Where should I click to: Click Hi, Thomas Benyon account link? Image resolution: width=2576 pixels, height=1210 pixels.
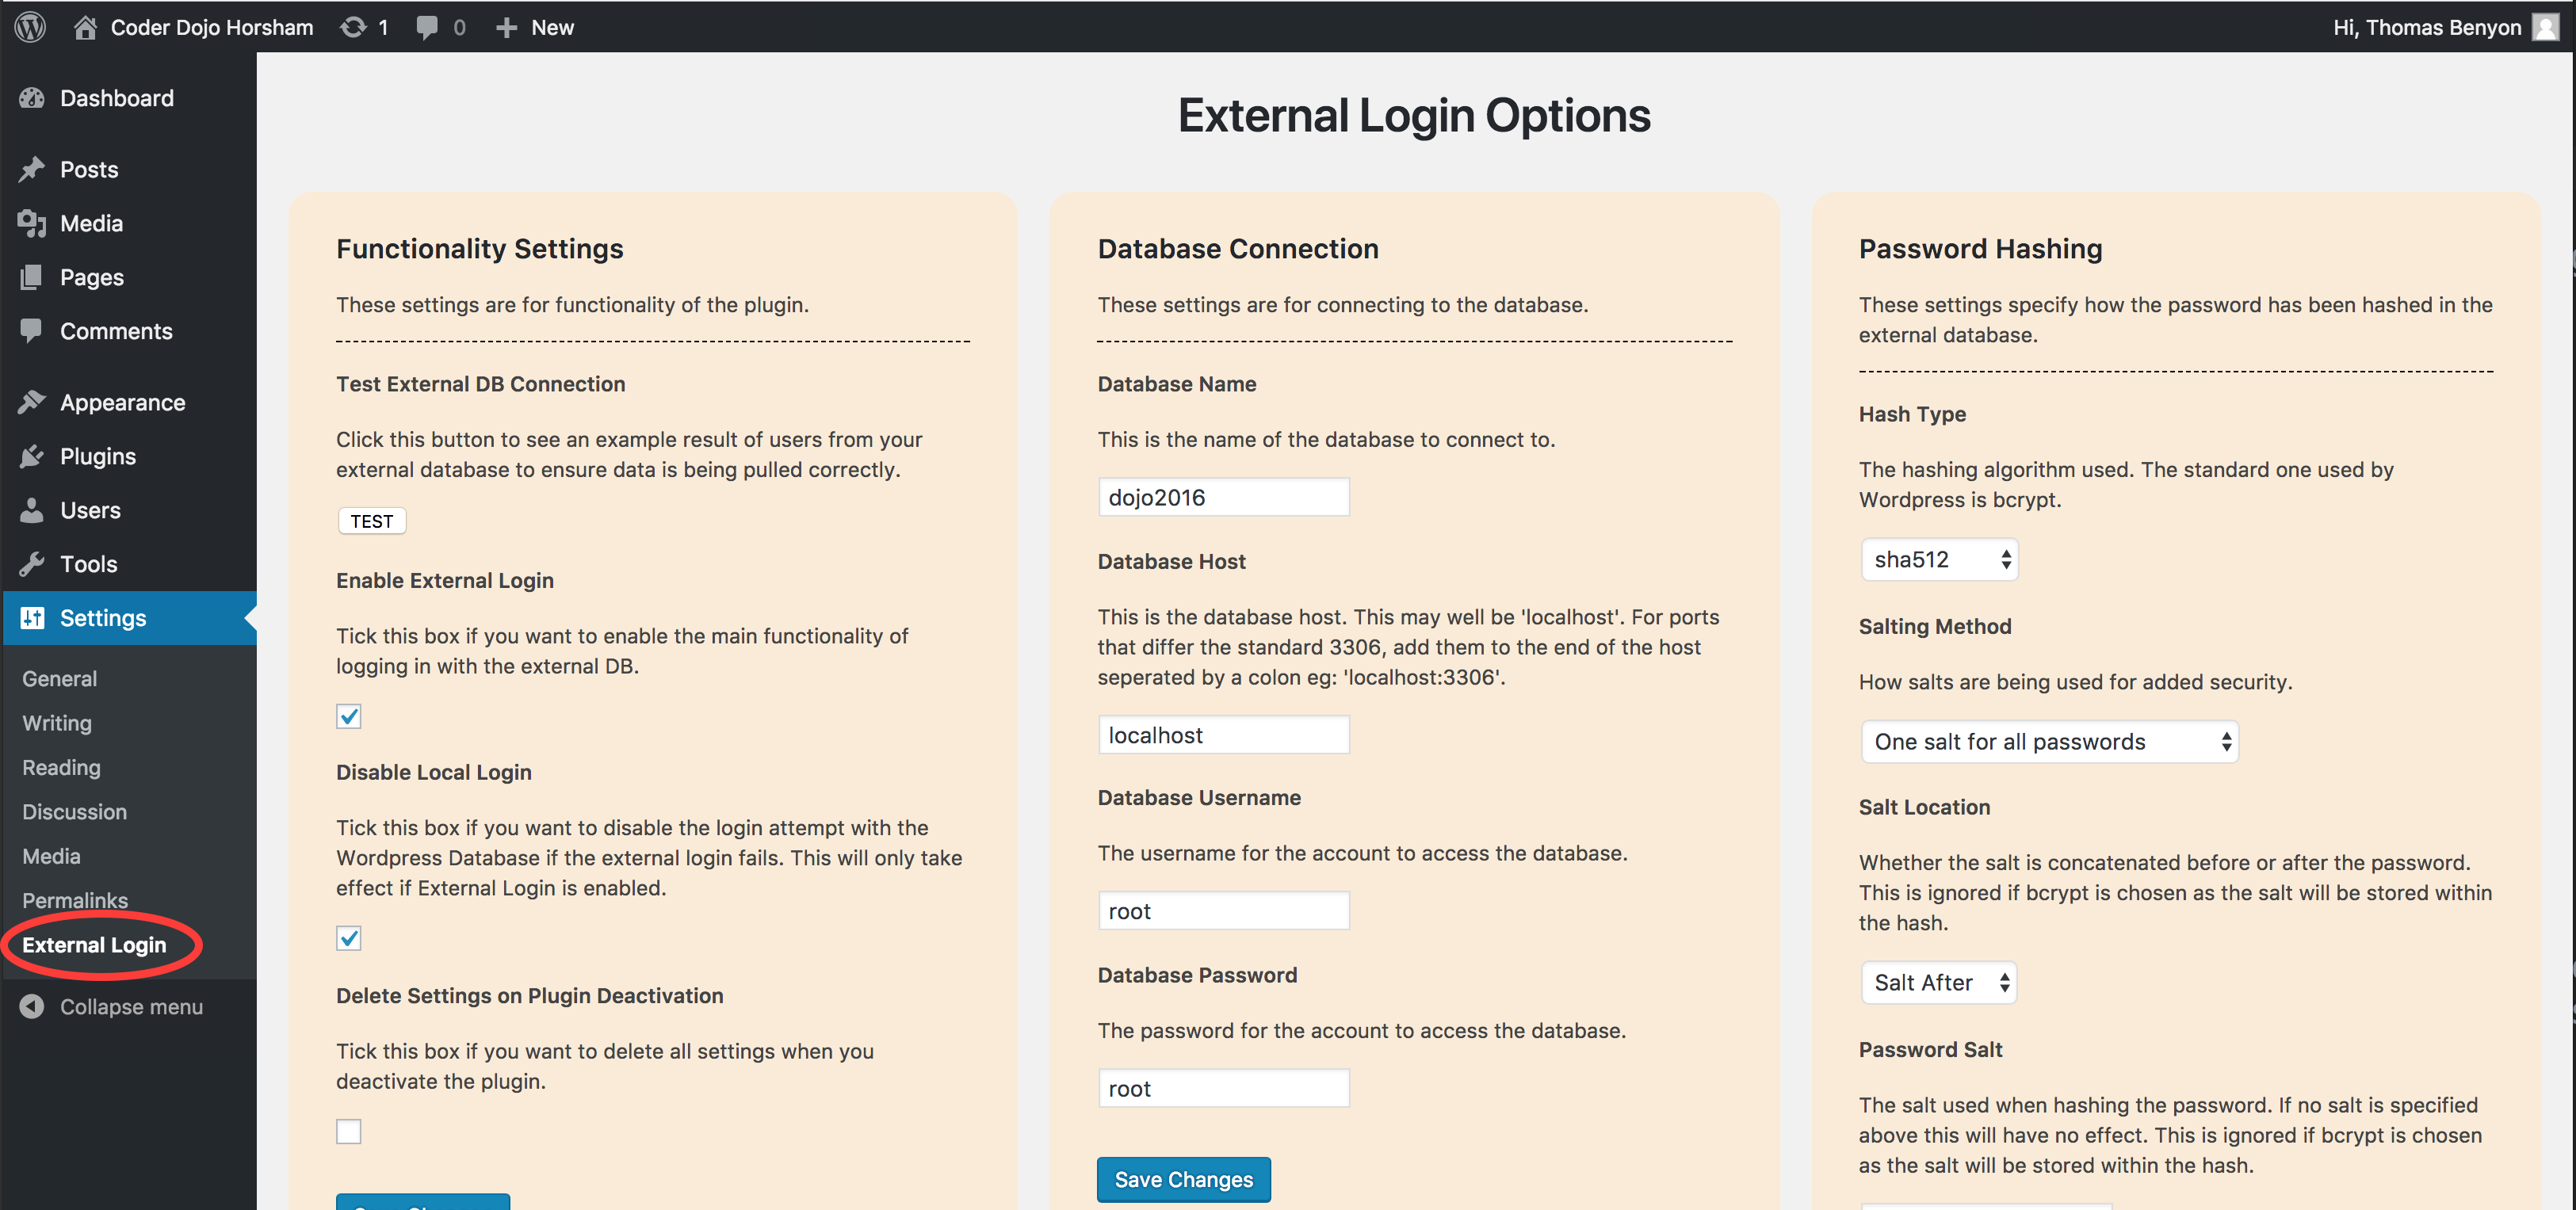click(x=2427, y=27)
